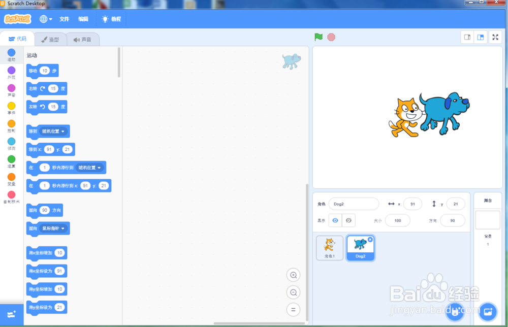Click the 右转 15 度 block

(47, 89)
